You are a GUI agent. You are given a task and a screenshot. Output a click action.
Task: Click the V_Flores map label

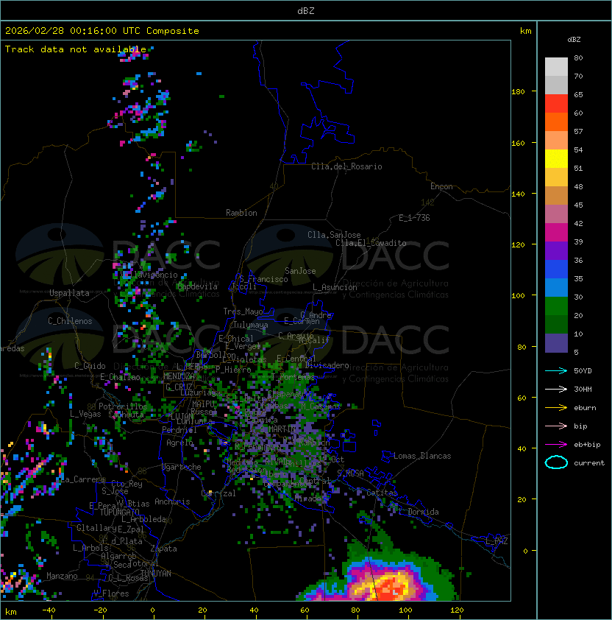111,593
